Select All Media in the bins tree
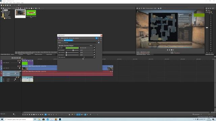Screen dimensions: 216x121 (x=6, y=10)
